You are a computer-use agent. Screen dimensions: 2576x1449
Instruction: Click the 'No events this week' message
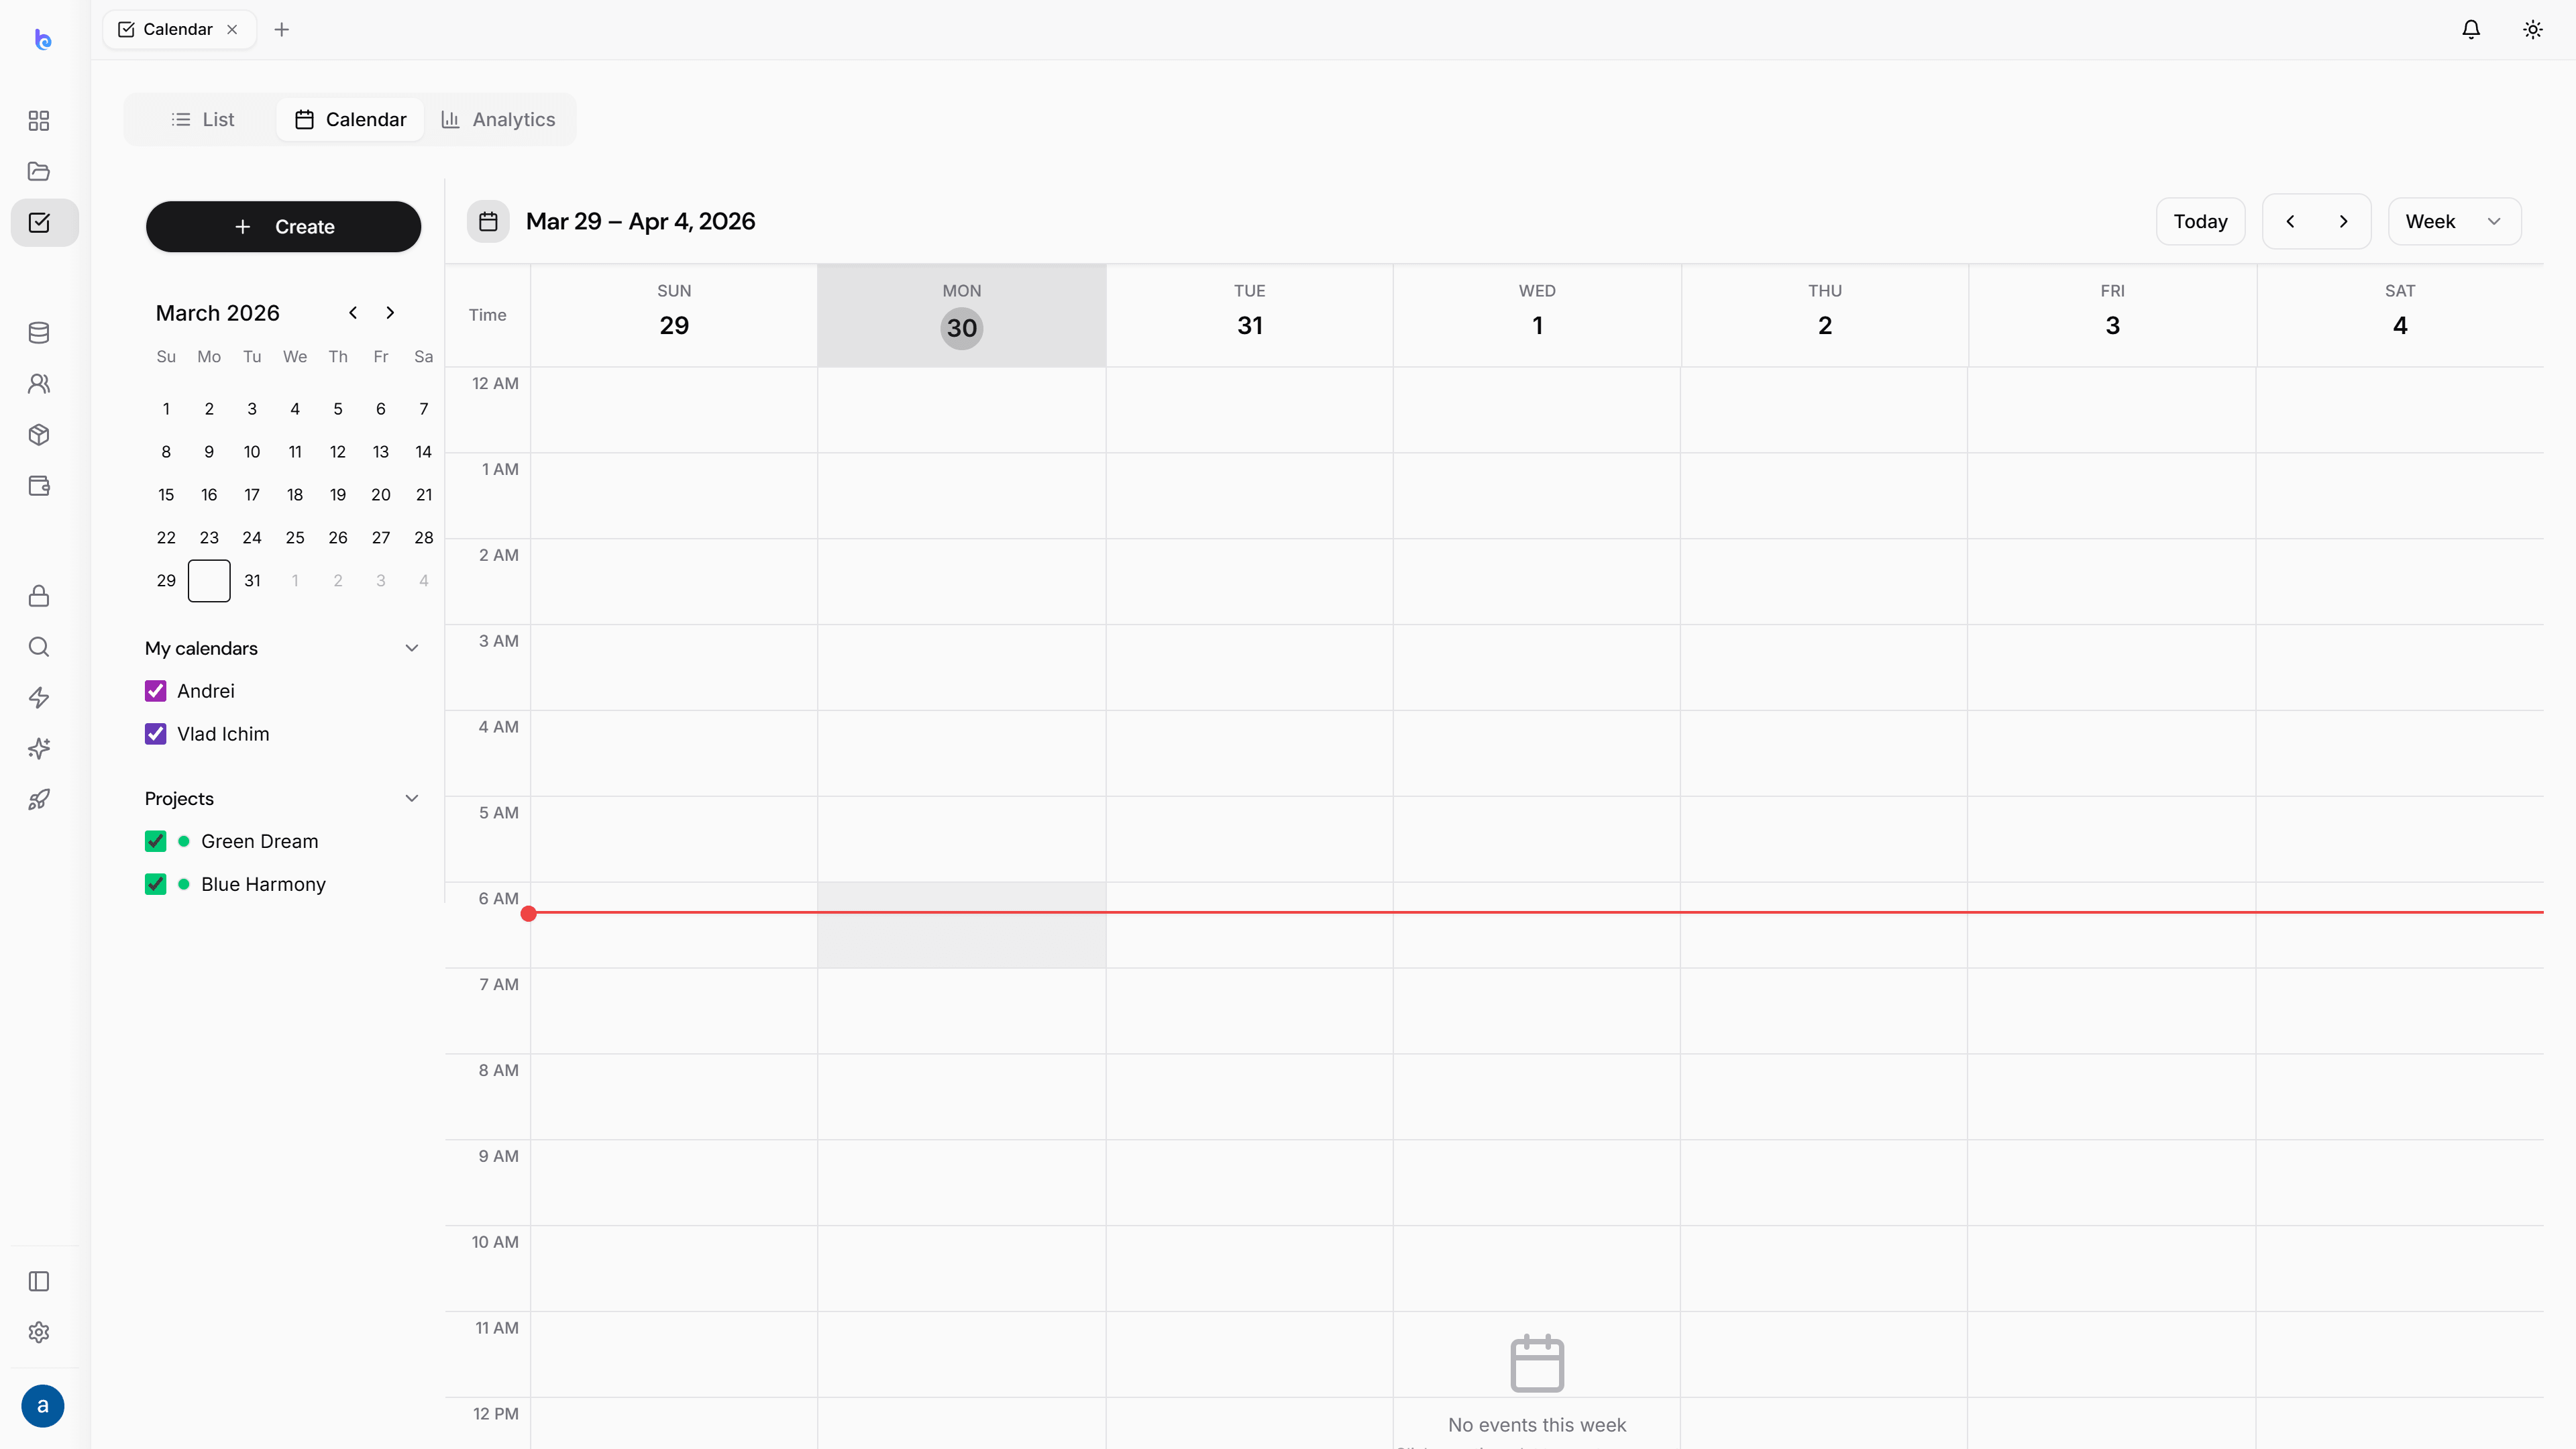1537,1425
